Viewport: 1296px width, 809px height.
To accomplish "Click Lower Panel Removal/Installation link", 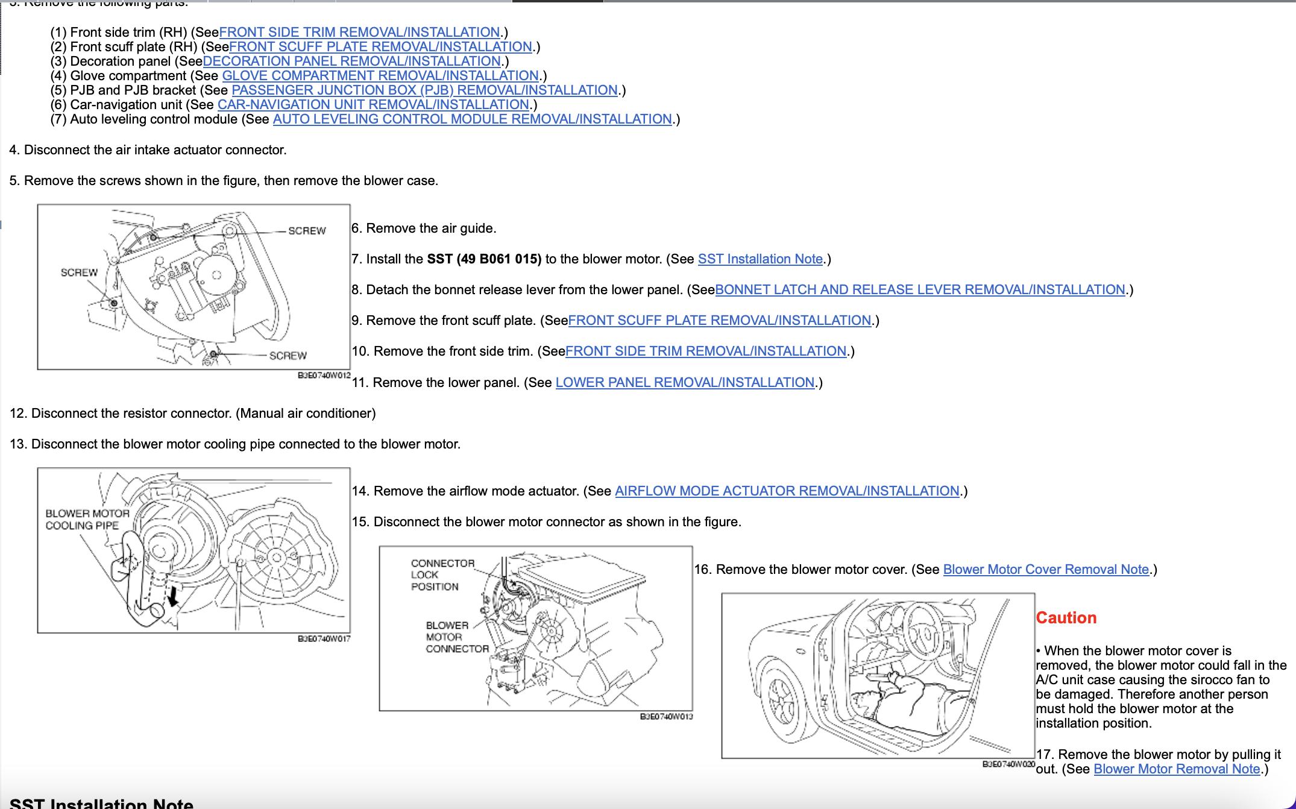I will click(x=685, y=383).
